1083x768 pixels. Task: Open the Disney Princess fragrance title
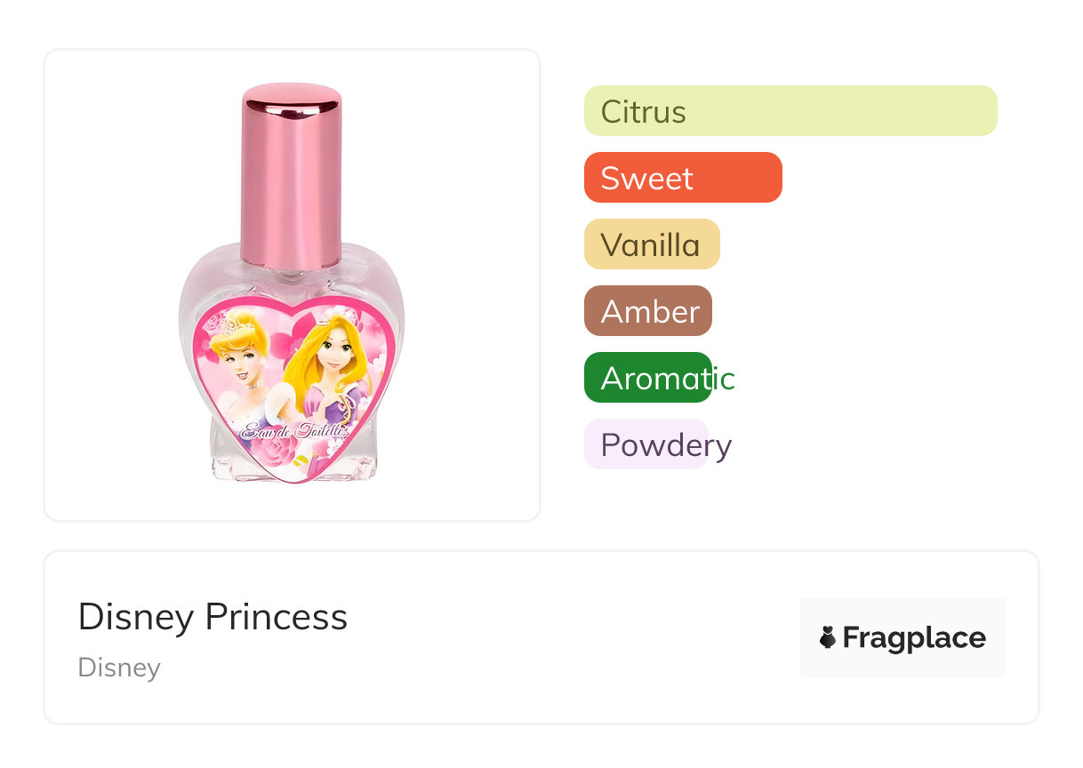[x=213, y=617]
